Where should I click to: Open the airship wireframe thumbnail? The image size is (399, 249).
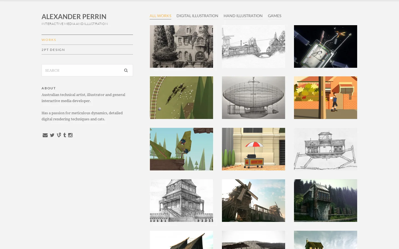(254, 98)
